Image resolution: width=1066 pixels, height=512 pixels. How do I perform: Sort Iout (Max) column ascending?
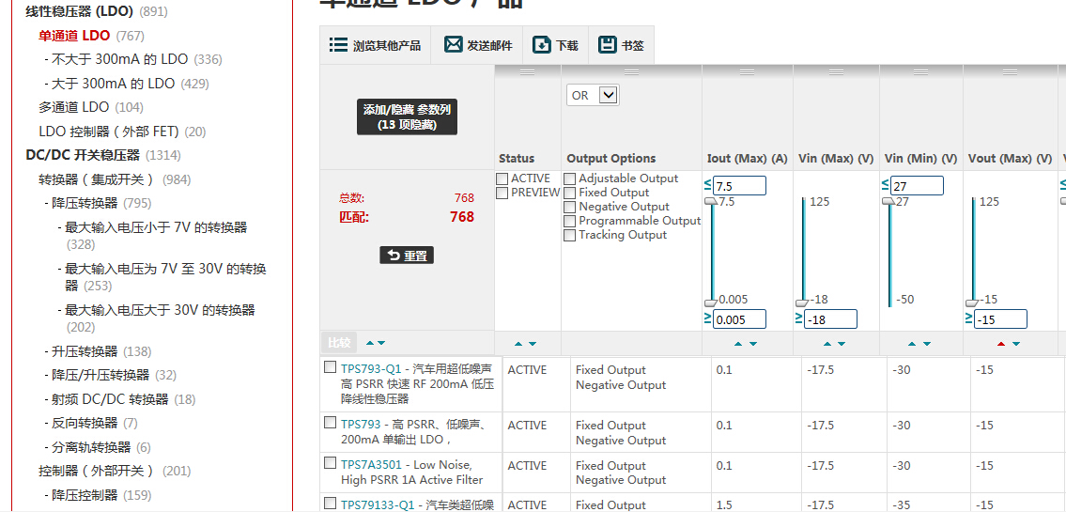(x=738, y=344)
